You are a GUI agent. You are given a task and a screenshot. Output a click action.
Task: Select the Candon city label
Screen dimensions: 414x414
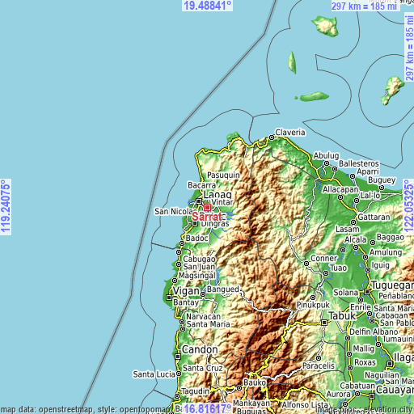[x=200, y=349]
